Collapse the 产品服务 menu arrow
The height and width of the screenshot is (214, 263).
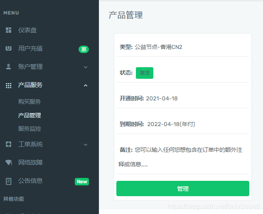pos(86,85)
